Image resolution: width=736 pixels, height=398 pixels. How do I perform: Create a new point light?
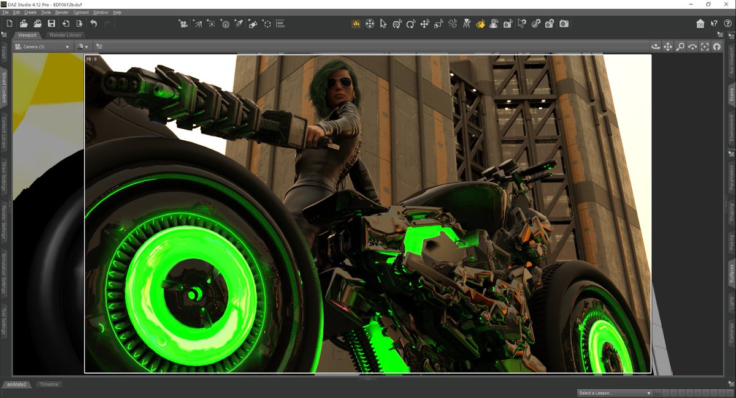(211, 23)
